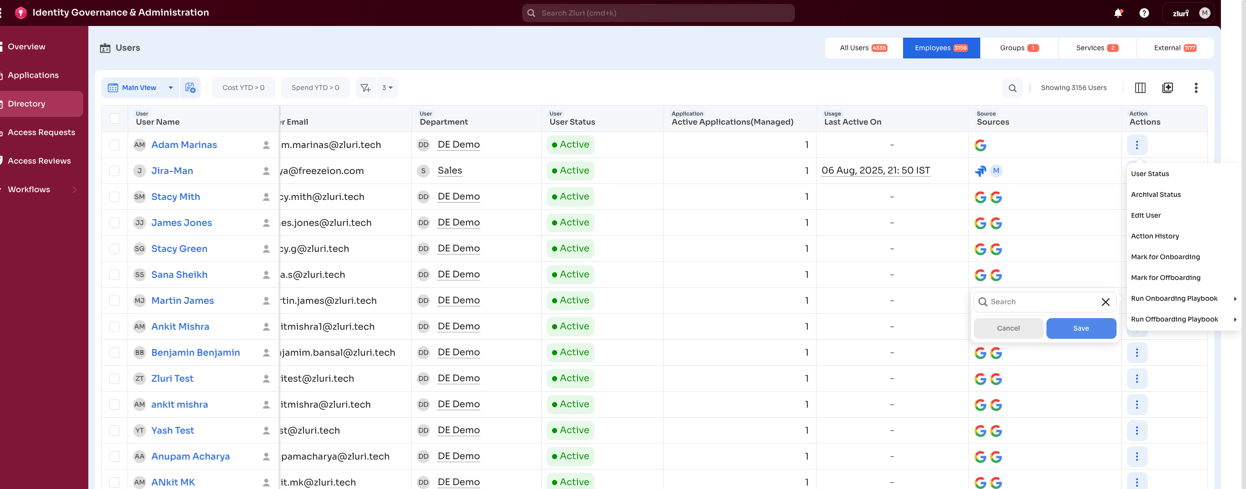Select the checkbox on Adam Marinas's row
The height and width of the screenshot is (489, 1246).
click(114, 145)
